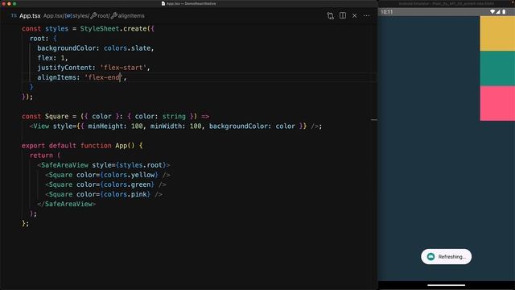
Task: Click the Wi-Fi icon in emulator status bar
Action: pos(492,12)
